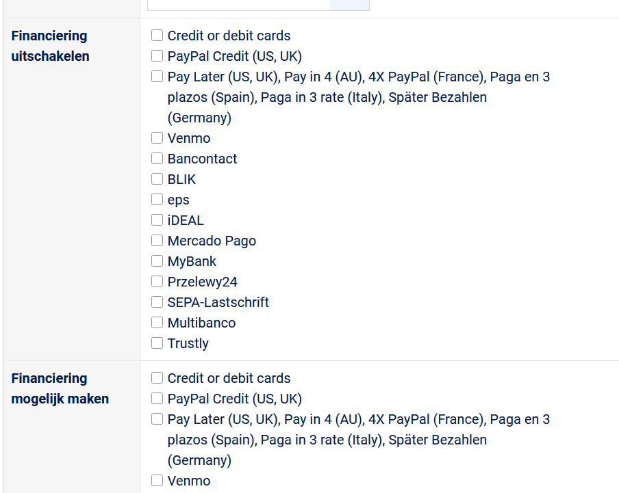This screenshot has width=619, height=493.
Task: Tick PayPal Credit under Financiering uitschakelen
Action: click(157, 56)
